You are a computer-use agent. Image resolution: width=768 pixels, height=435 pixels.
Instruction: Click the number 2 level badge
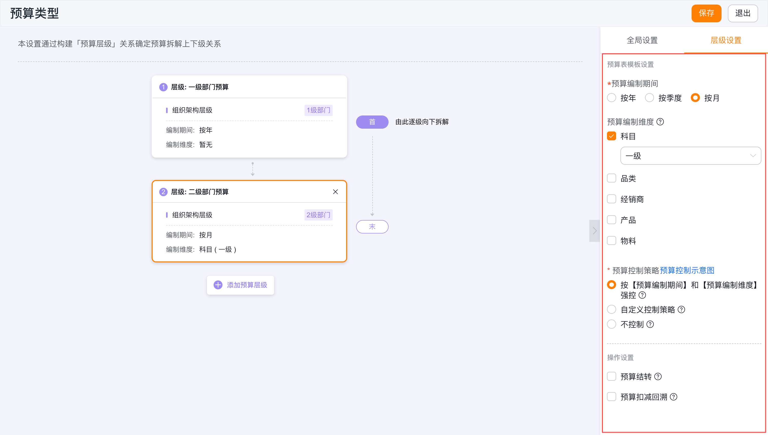tap(163, 192)
